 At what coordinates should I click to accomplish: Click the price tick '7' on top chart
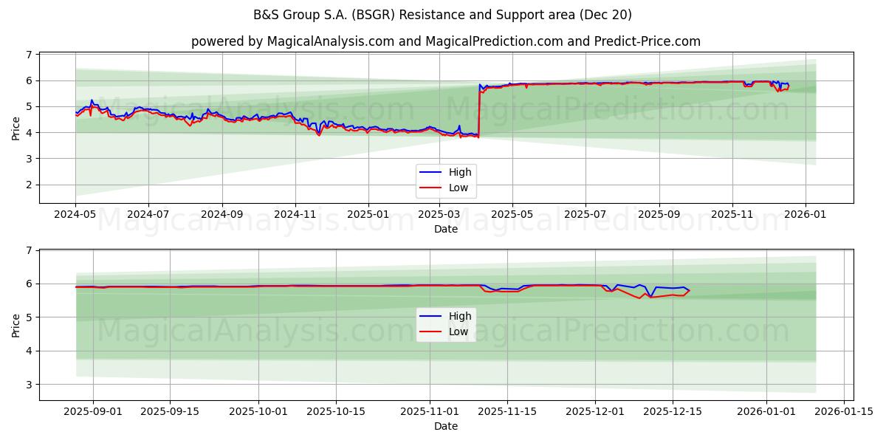(x=28, y=55)
